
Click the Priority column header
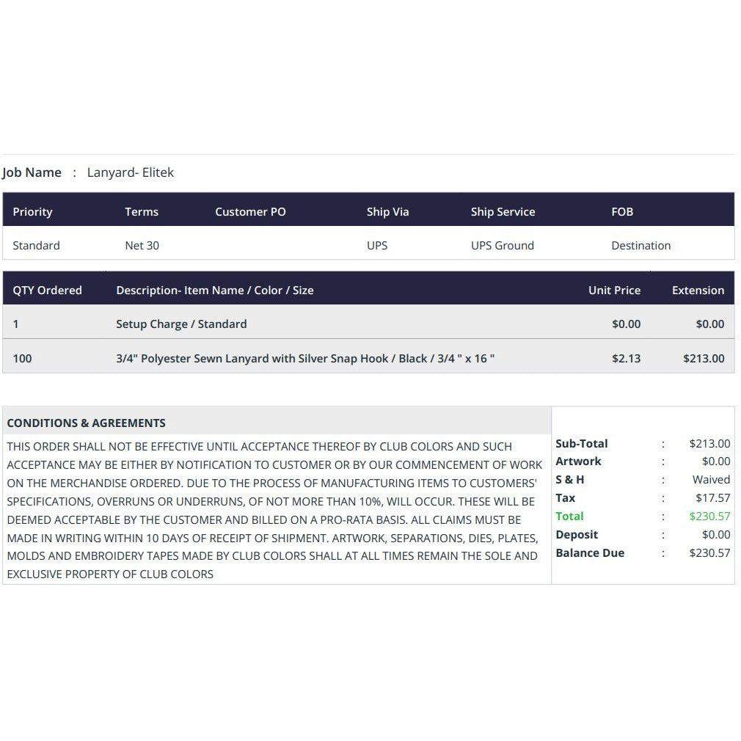click(32, 212)
